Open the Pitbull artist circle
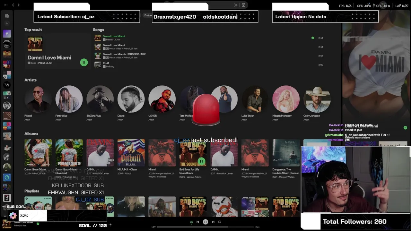This screenshot has width=411, height=231. coord(38,99)
